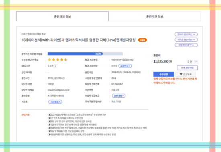Click the first star of the satisfaction rating

49,60
